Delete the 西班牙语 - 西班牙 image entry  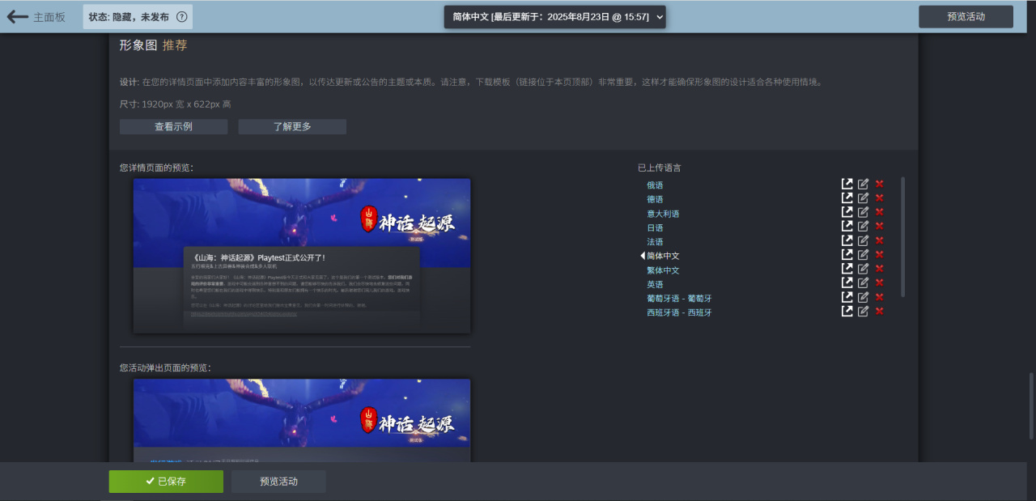[880, 312]
